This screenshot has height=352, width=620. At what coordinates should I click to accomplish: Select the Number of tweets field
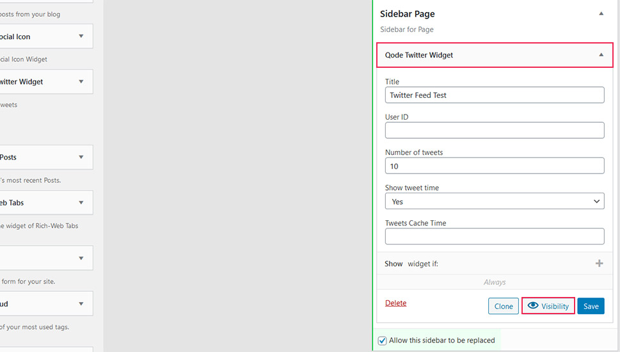click(x=495, y=166)
